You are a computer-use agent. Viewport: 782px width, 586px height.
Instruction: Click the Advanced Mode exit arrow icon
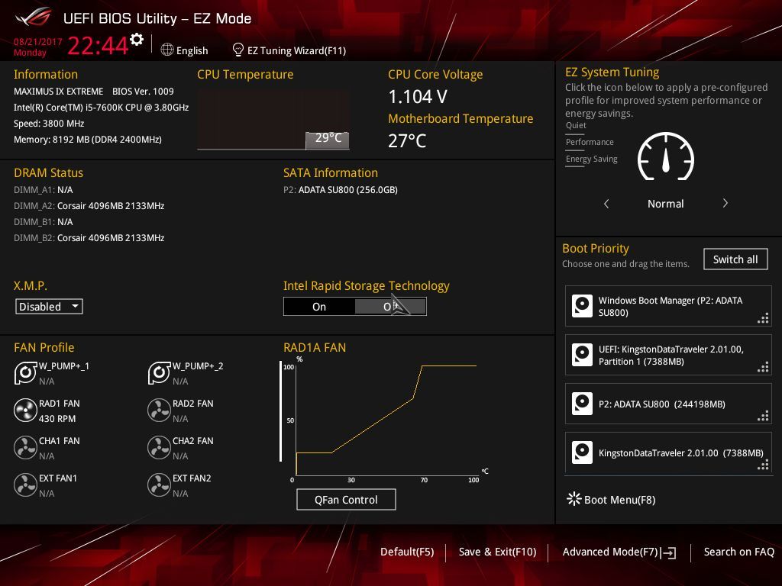668,552
